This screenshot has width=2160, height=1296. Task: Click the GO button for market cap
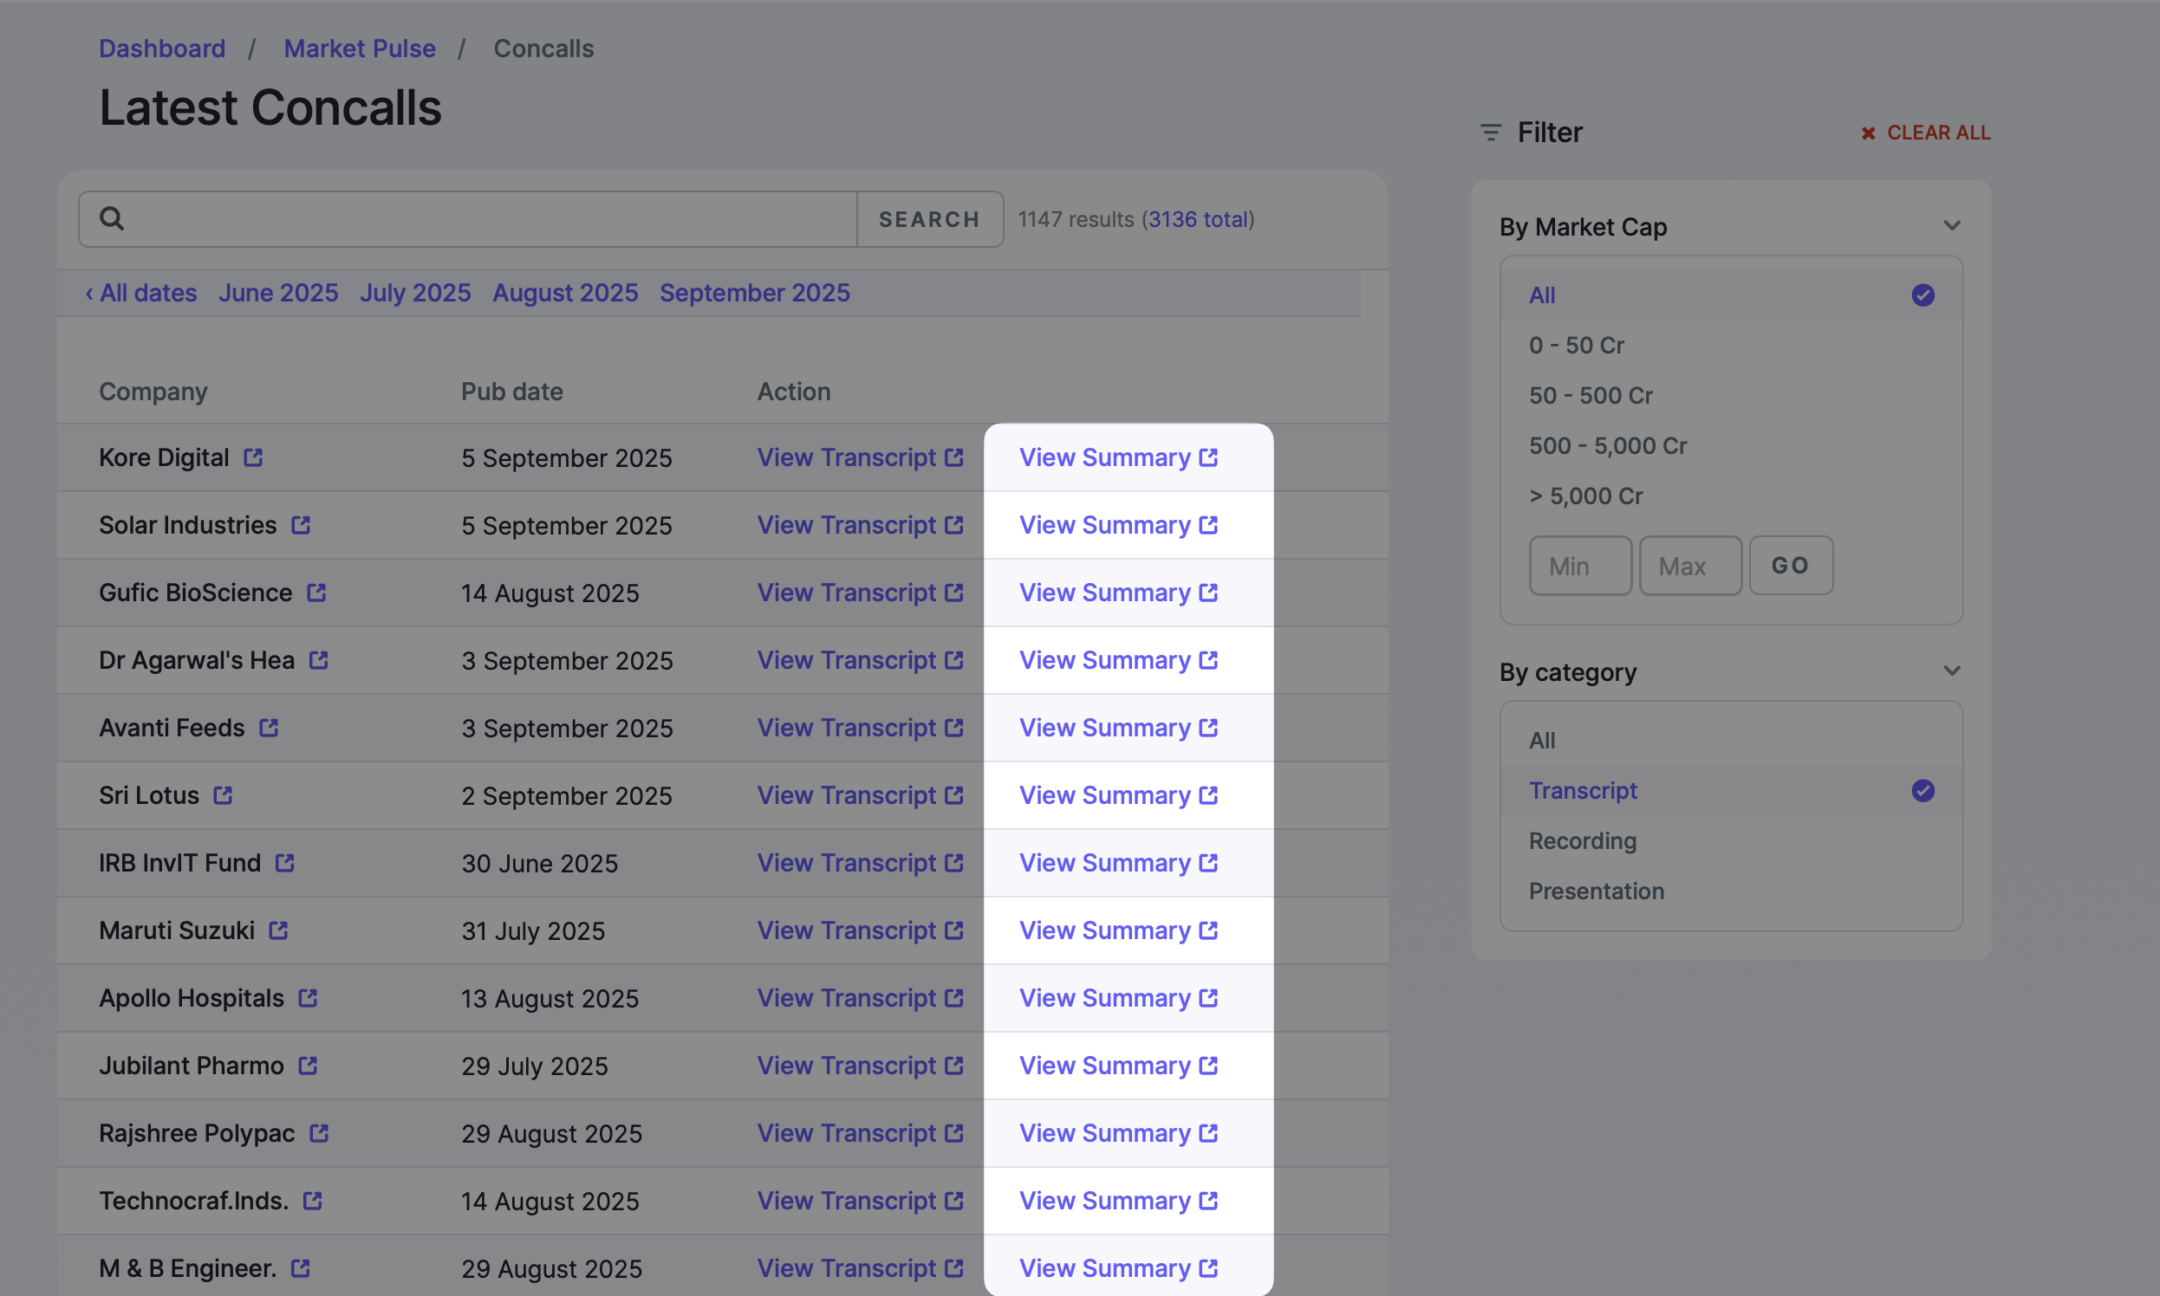click(1791, 565)
